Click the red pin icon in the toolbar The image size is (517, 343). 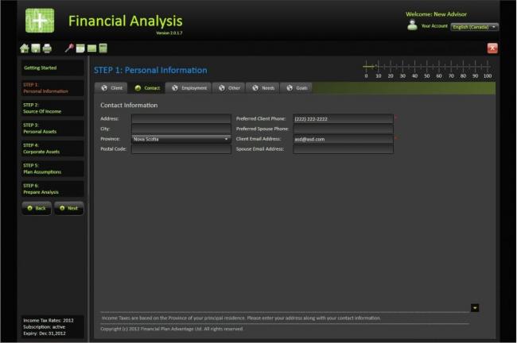point(69,48)
